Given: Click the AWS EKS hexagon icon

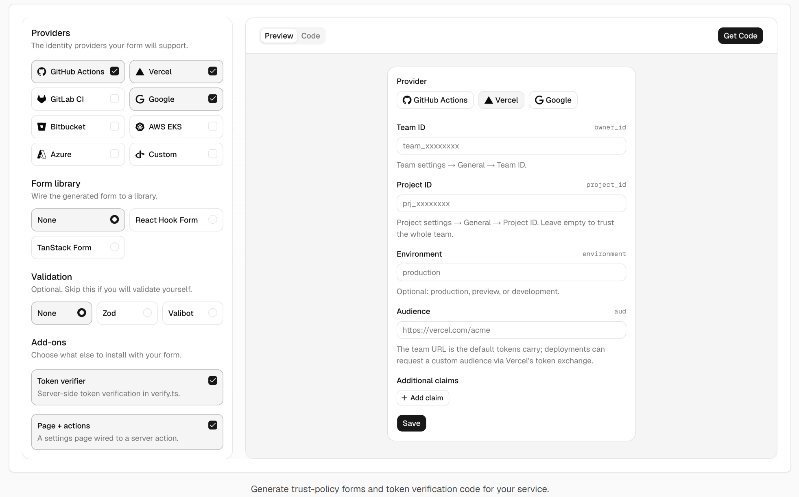Looking at the screenshot, I should [140, 126].
